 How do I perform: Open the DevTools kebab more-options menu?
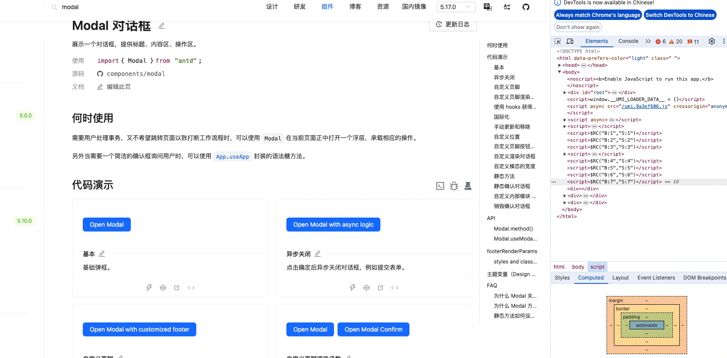724,42
